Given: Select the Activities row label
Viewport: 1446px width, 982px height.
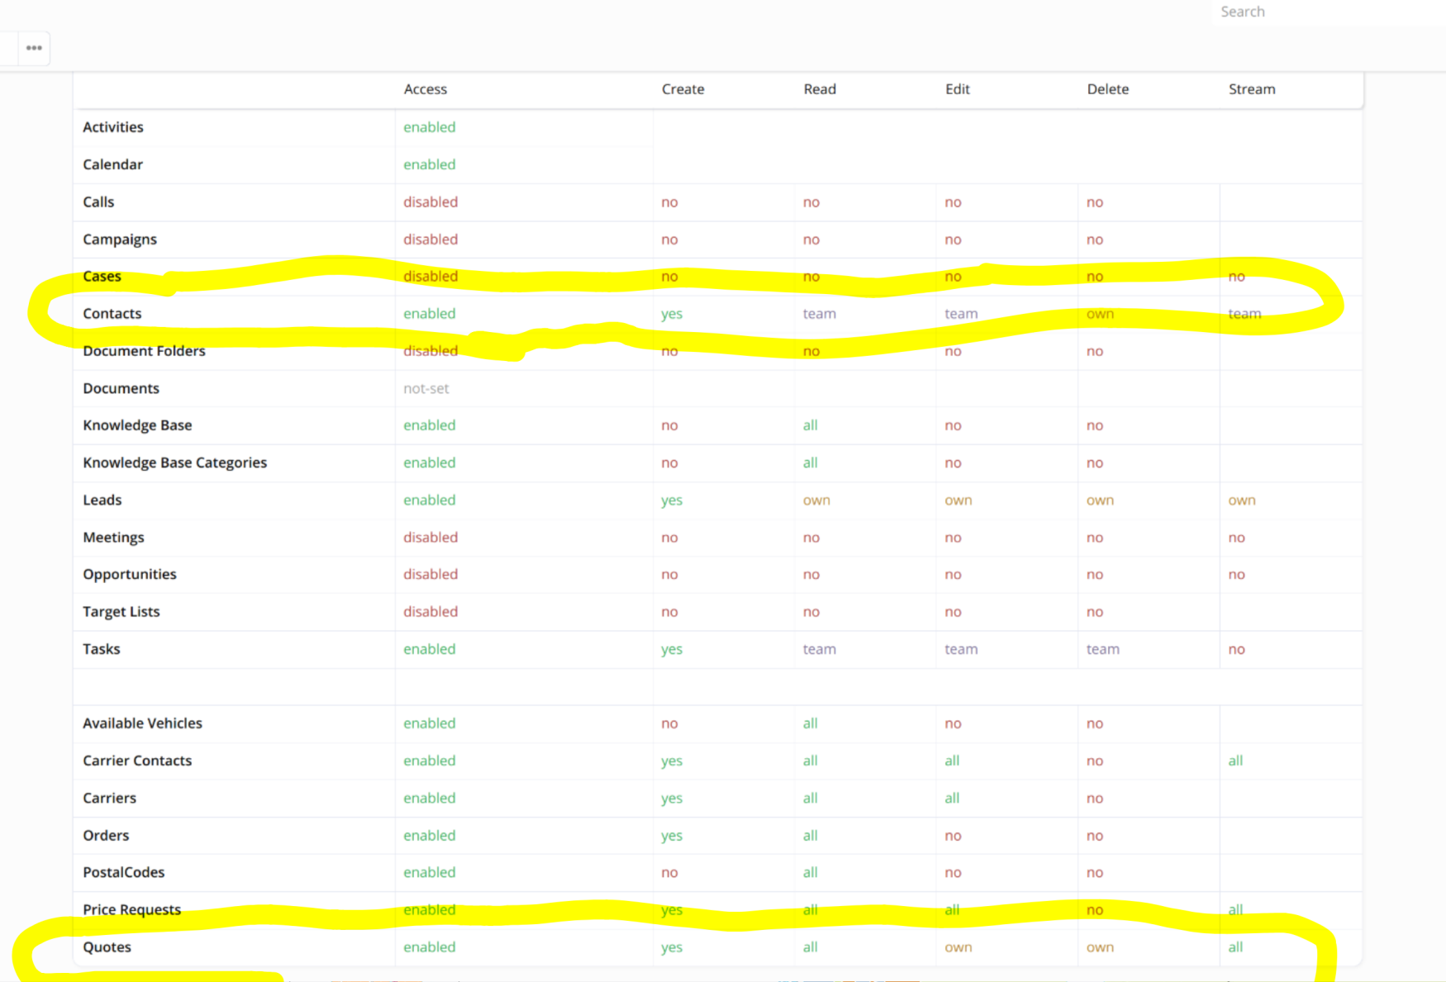Looking at the screenshot, I should coord(113,127).
